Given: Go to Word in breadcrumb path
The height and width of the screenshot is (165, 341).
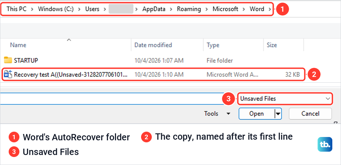Looking at the screenshot, I should [257, 9].
